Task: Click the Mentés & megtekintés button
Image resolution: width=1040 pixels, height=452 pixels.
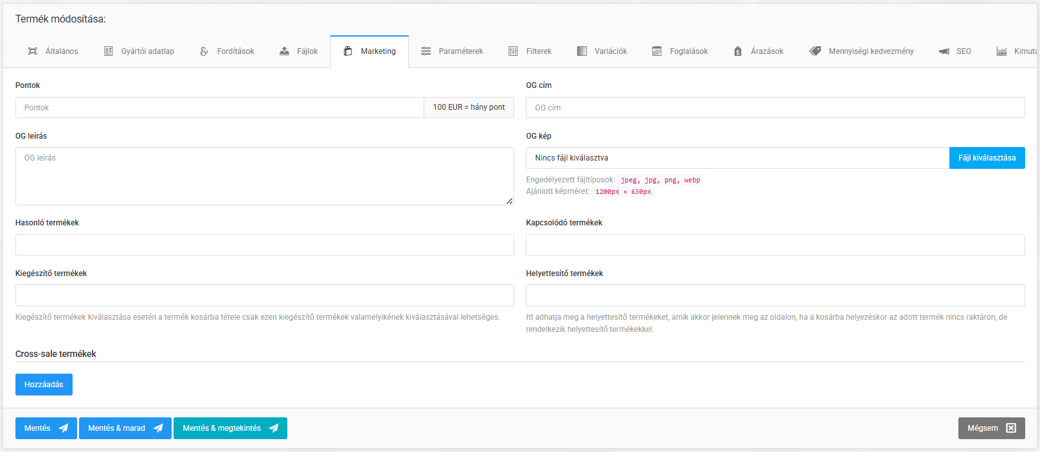Action: pos(230,428)
